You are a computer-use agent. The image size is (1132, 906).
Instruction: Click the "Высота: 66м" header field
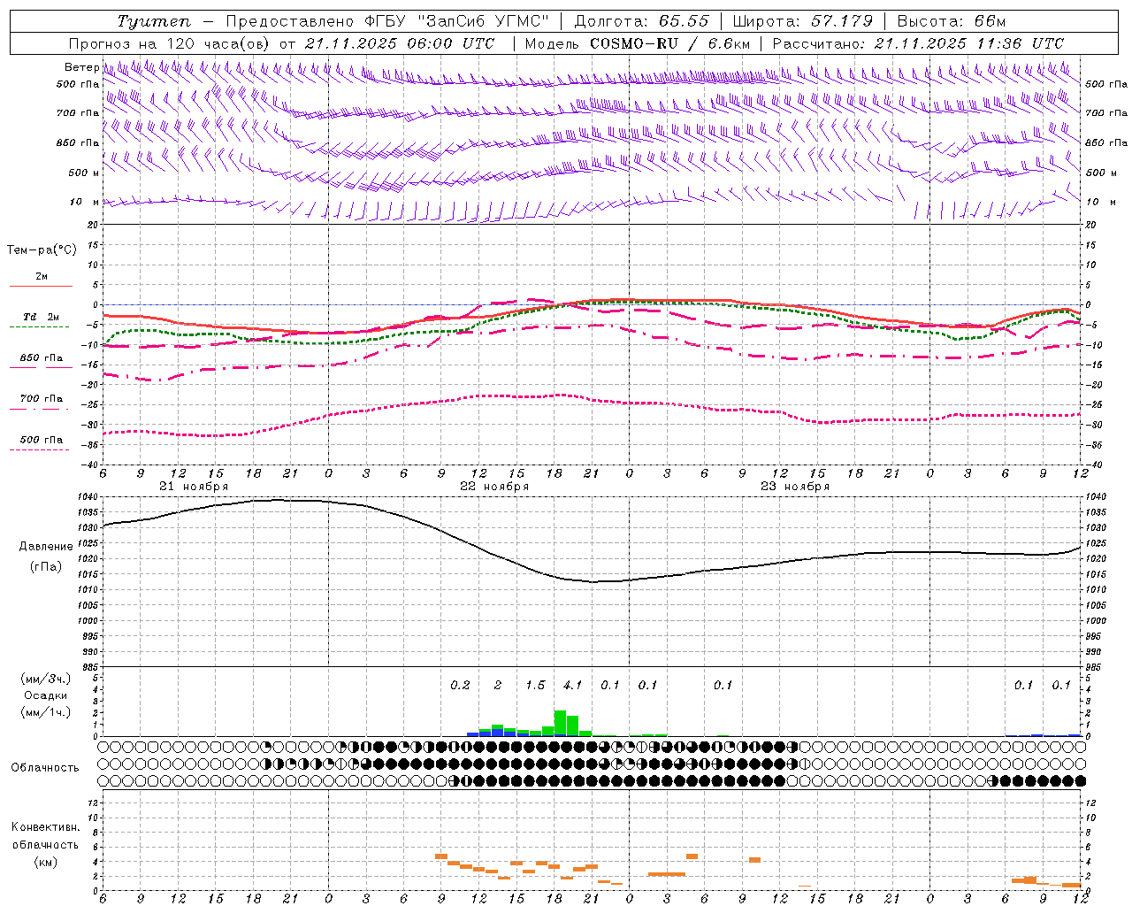(951, 21)
